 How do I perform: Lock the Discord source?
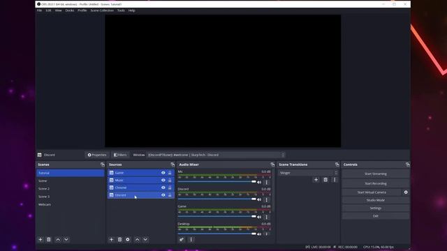(170, 195)
